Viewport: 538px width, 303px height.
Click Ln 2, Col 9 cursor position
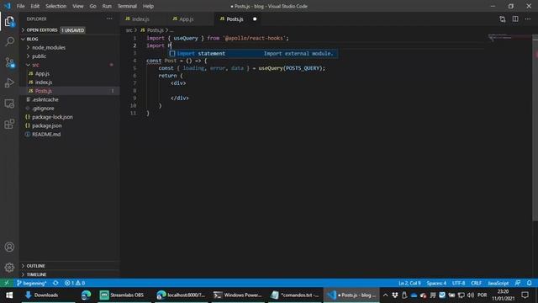pyautogui.click(x=409, y=283)
